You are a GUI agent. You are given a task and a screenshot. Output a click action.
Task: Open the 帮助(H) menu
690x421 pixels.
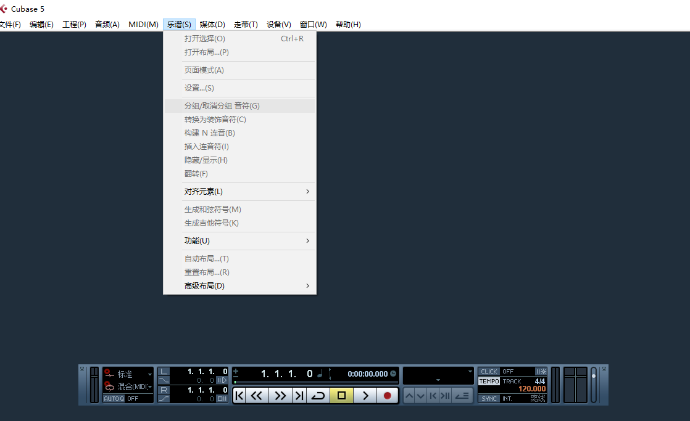pos(348,25)
